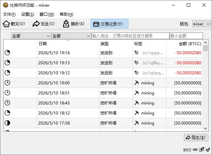The image size is (212, 155).
Task: Click the -50.00002080 amount in 19:13 row
Action: coord(188,63)
